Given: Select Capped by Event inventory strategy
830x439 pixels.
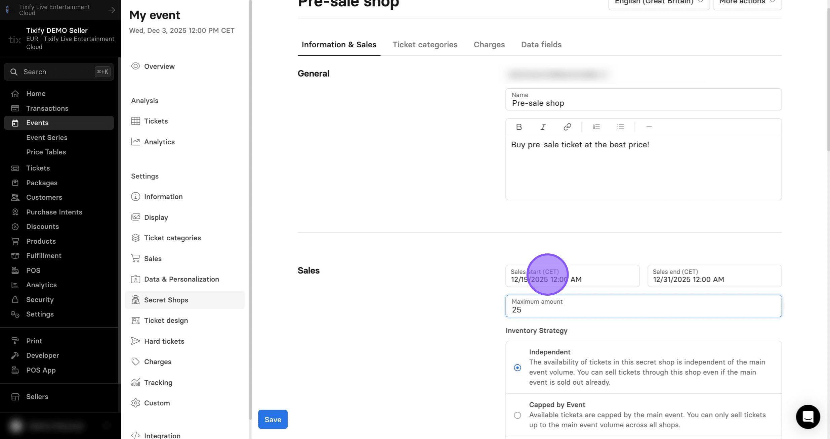Looking at the screenshot, I should coord(517,415).
